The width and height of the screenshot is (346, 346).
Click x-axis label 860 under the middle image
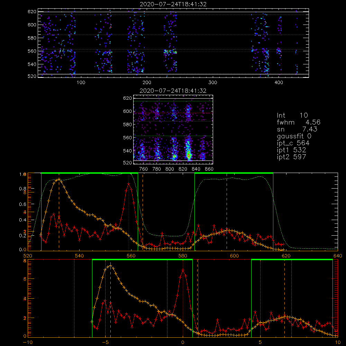pyautogui.click(x=209, y=169)
